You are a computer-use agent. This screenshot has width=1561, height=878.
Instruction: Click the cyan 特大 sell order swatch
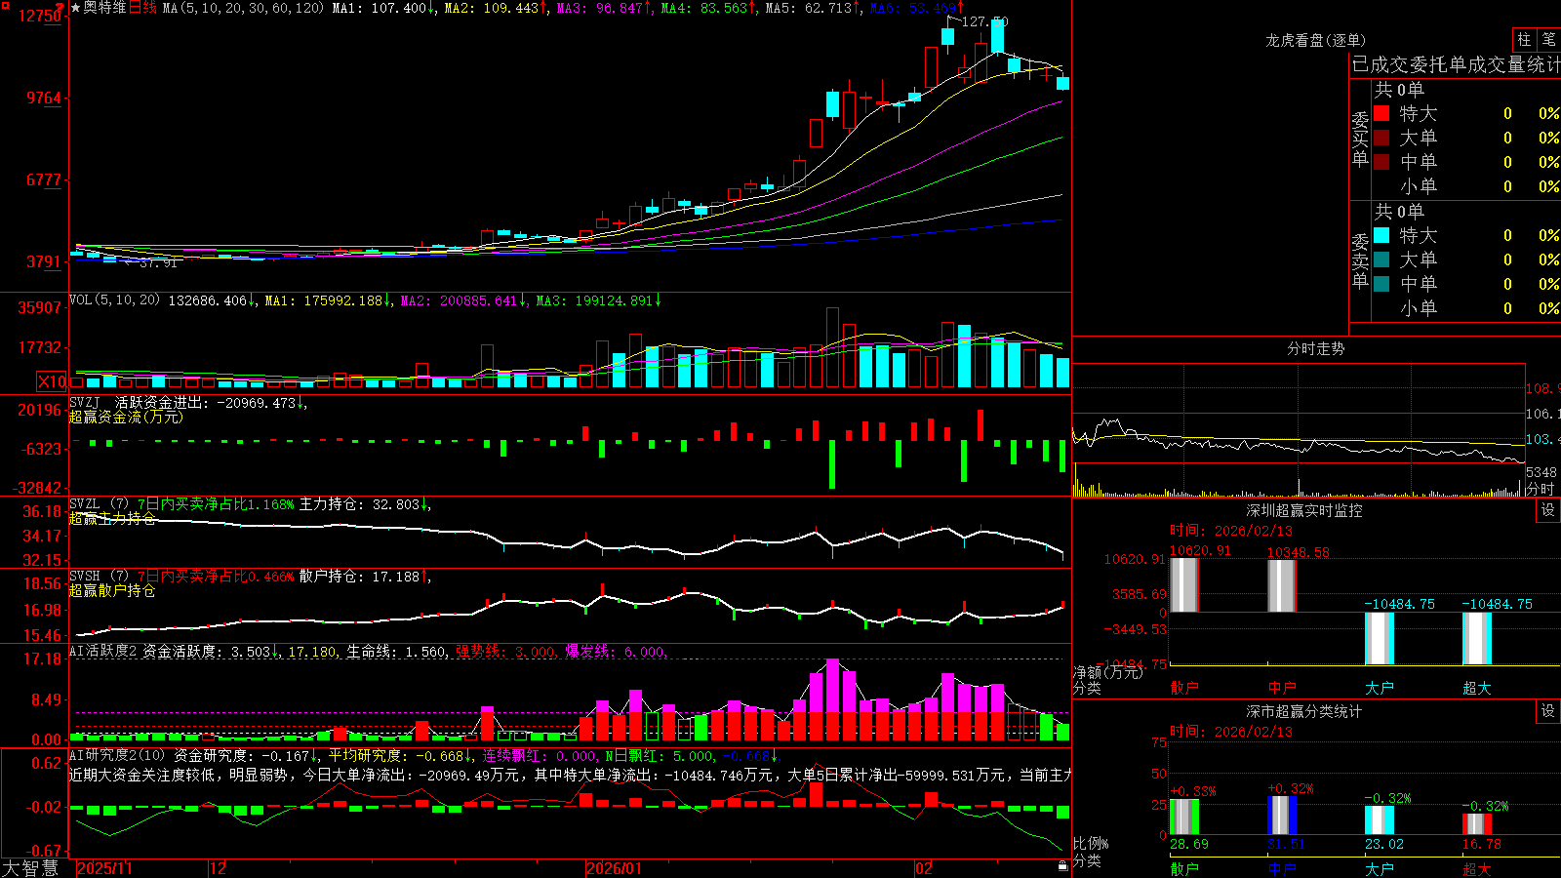point(1381,235)
